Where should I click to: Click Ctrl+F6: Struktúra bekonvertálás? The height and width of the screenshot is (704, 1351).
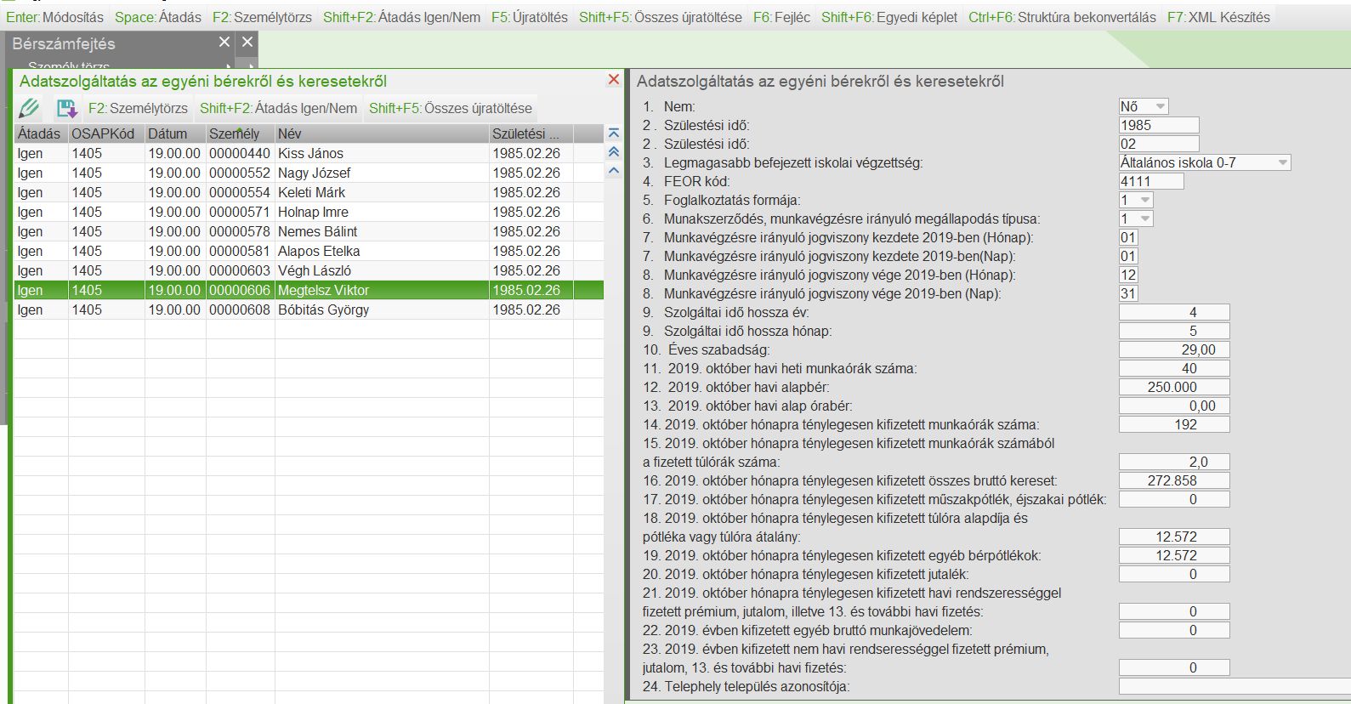1062,17
